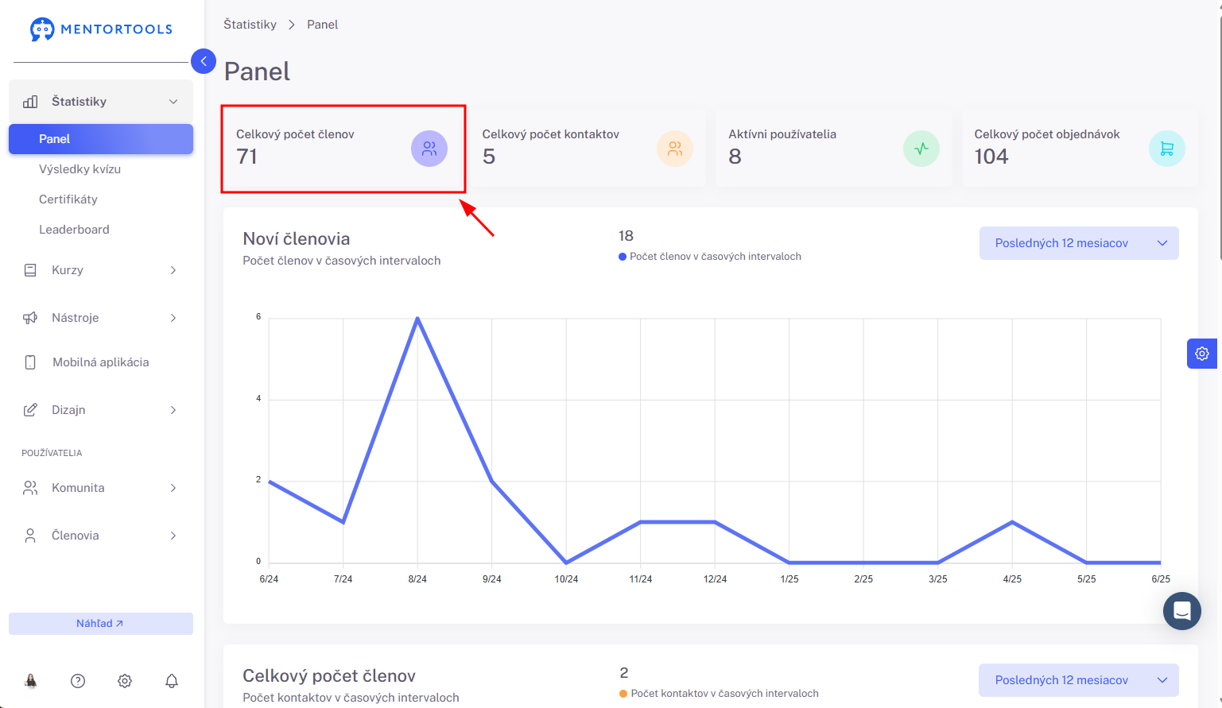Open the settings gear in the sidebar footer

point(125,681)
